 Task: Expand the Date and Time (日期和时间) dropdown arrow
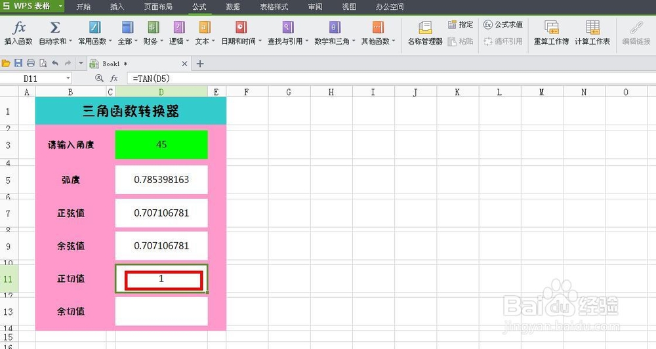pos(260,41)
